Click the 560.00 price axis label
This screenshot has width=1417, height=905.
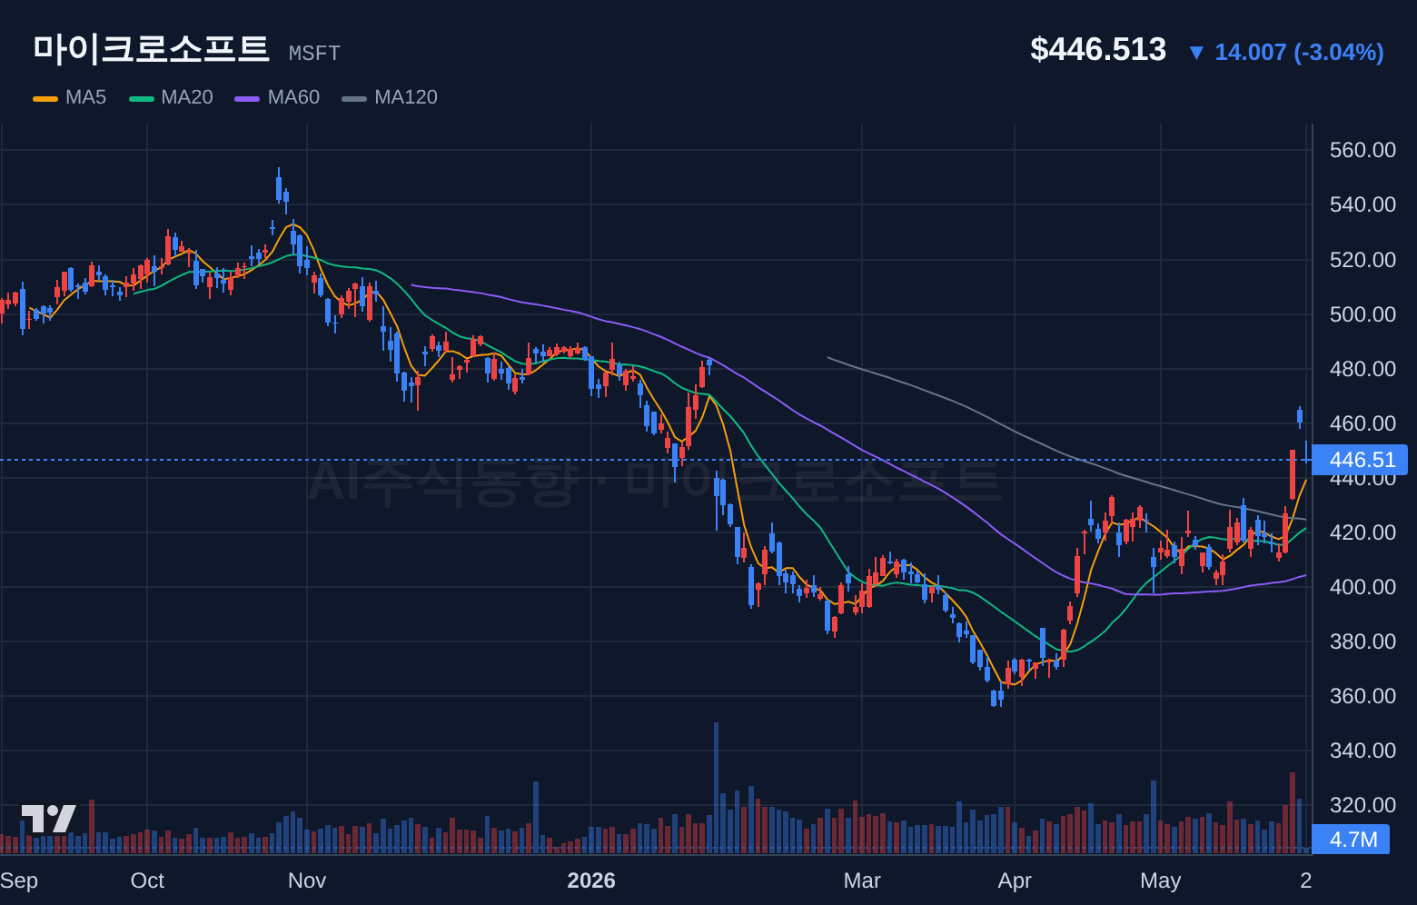pyautogui.click(x=1362, y=150)
